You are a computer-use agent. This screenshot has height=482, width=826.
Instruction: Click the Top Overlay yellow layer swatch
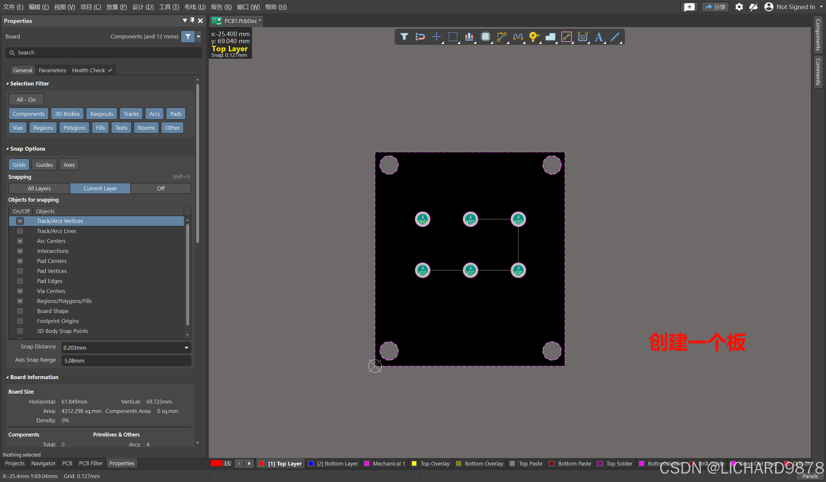[x=414, y=464]
